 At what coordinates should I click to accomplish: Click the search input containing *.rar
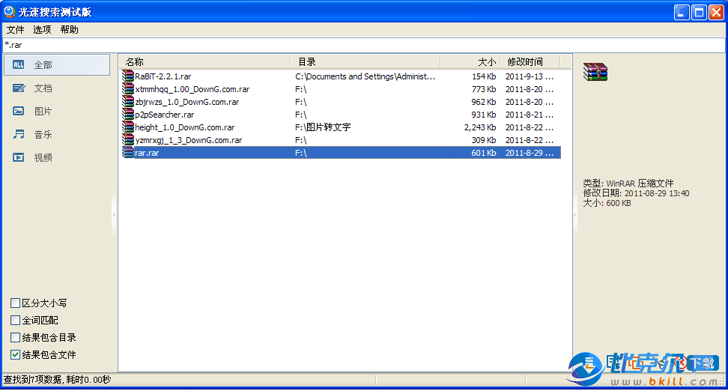pos(363,45)
